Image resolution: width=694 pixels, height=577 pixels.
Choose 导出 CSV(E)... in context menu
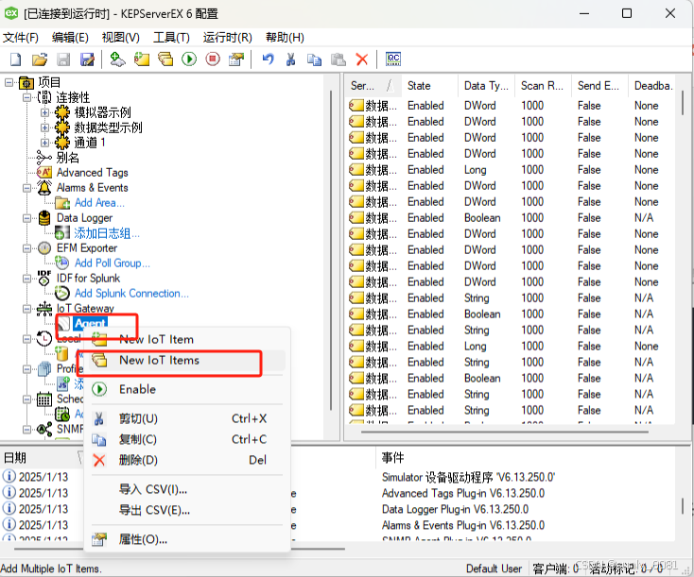(187, 510)
